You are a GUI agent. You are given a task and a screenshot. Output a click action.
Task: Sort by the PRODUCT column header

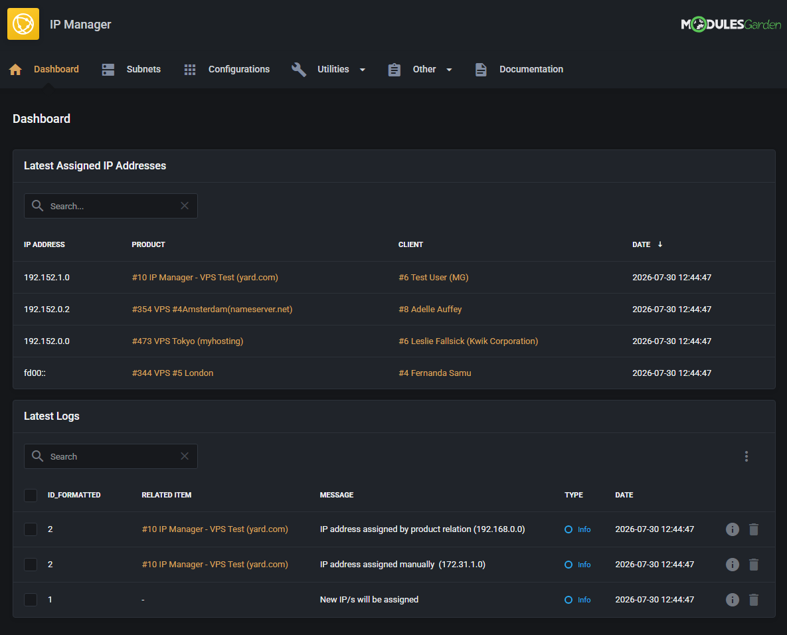tap(148, 244)
